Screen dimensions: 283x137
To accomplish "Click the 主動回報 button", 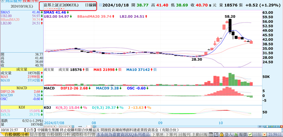I will pos(200,135).
